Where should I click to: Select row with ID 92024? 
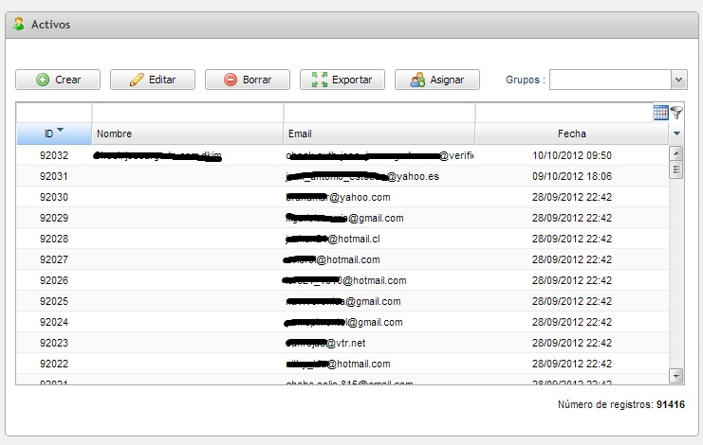click(342, 322)
